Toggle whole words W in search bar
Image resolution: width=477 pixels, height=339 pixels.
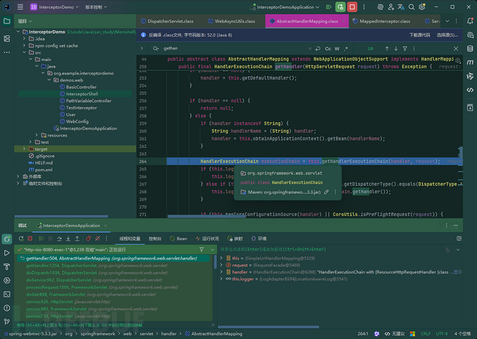[x=337, y=48]
